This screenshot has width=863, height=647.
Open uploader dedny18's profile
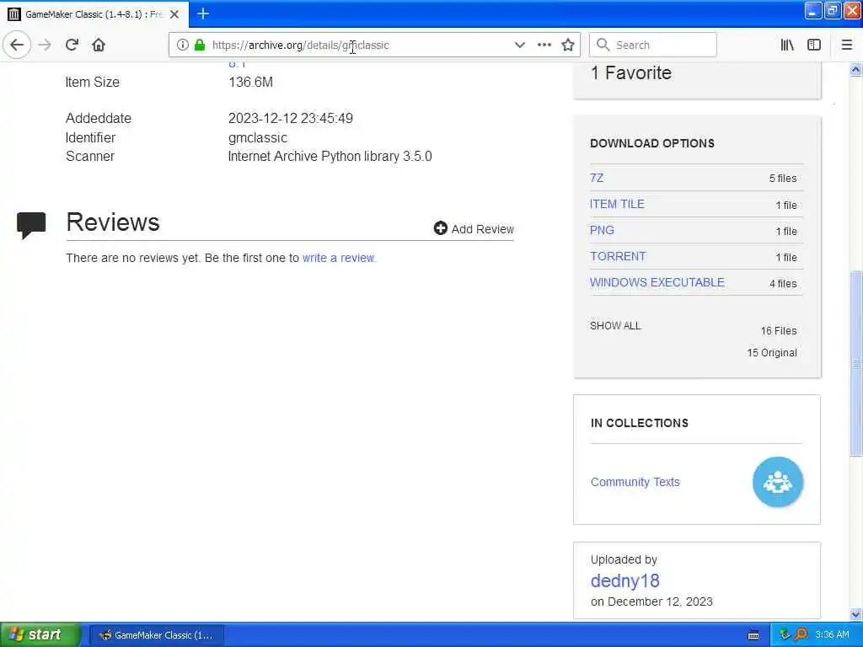pos(624,580)
